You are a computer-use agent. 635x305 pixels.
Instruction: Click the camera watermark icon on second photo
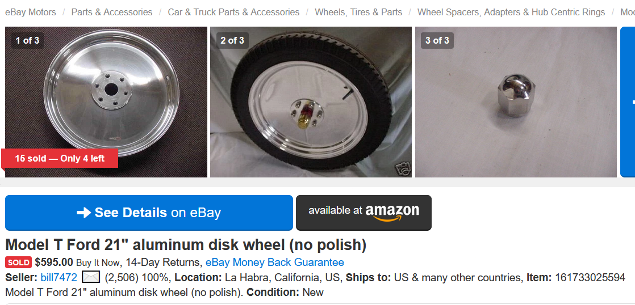403,168
